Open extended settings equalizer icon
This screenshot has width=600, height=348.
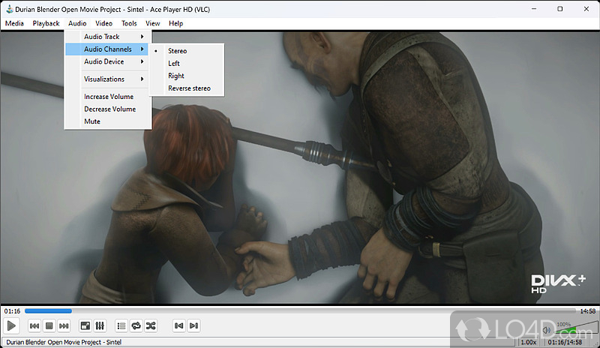[100, 325]
